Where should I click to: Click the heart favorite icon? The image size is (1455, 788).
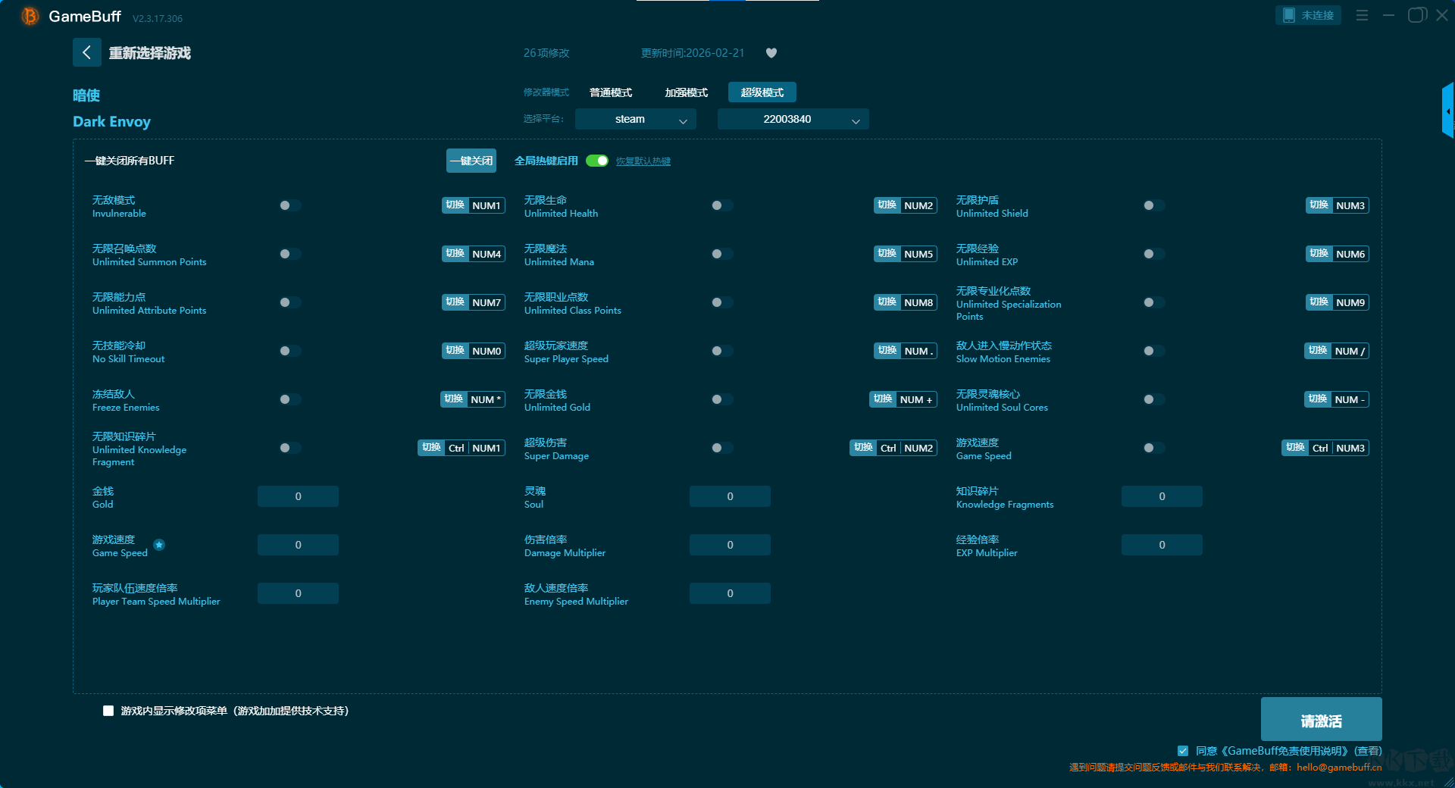(771, 53)
